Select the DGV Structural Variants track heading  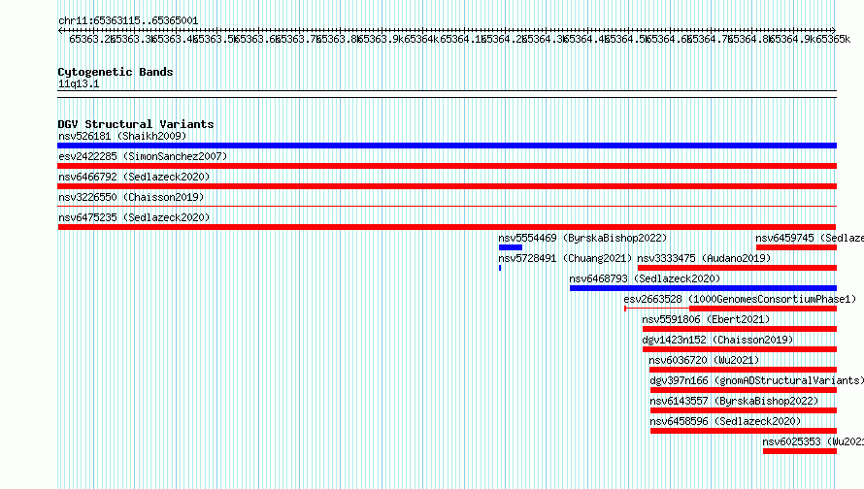136,124
